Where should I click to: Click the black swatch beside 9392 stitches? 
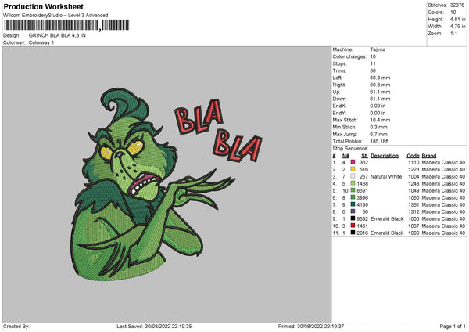(353, 218)
